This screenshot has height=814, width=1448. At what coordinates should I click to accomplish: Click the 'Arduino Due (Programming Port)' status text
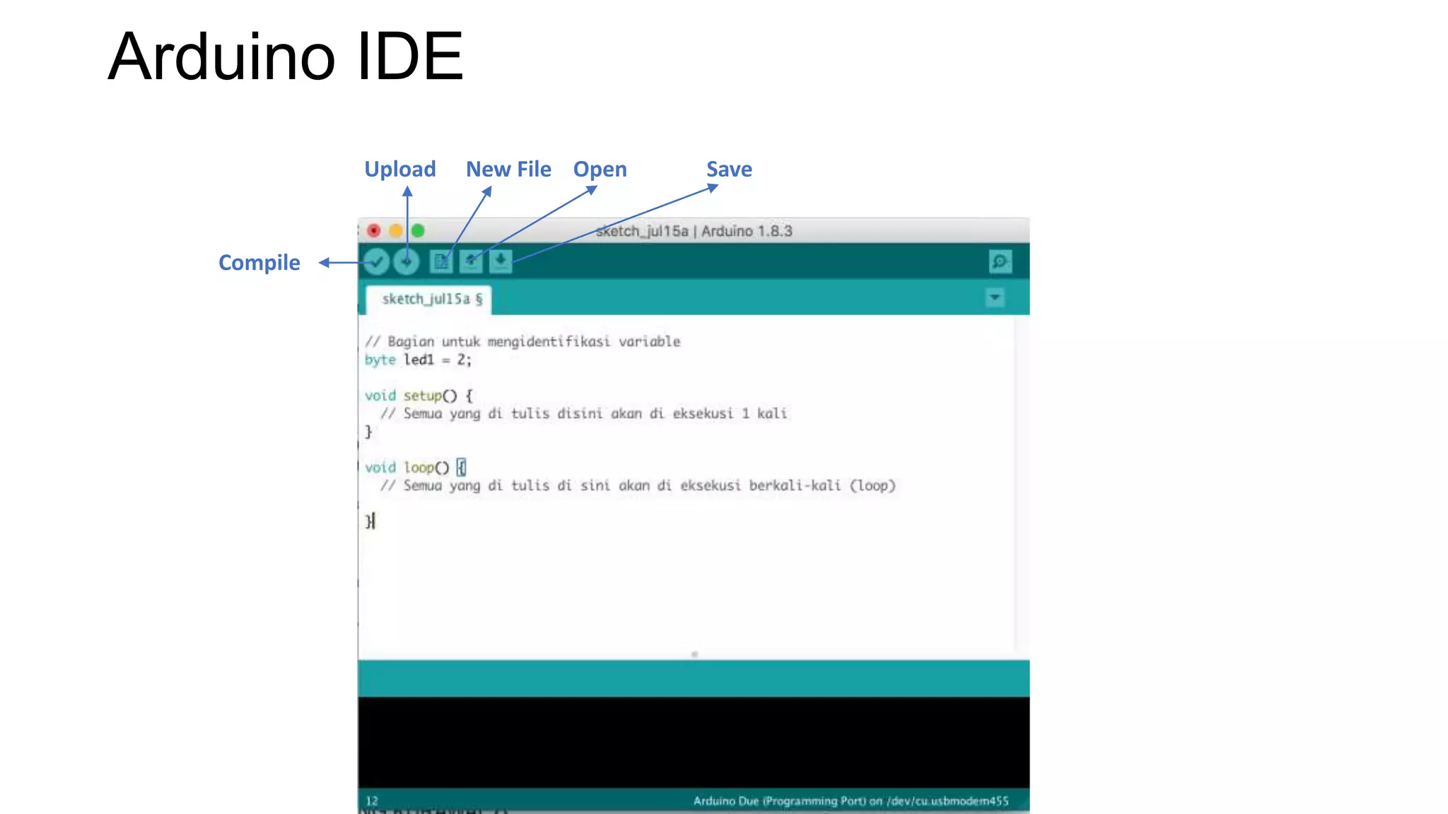pyautogui.click(x=851, y=801)
